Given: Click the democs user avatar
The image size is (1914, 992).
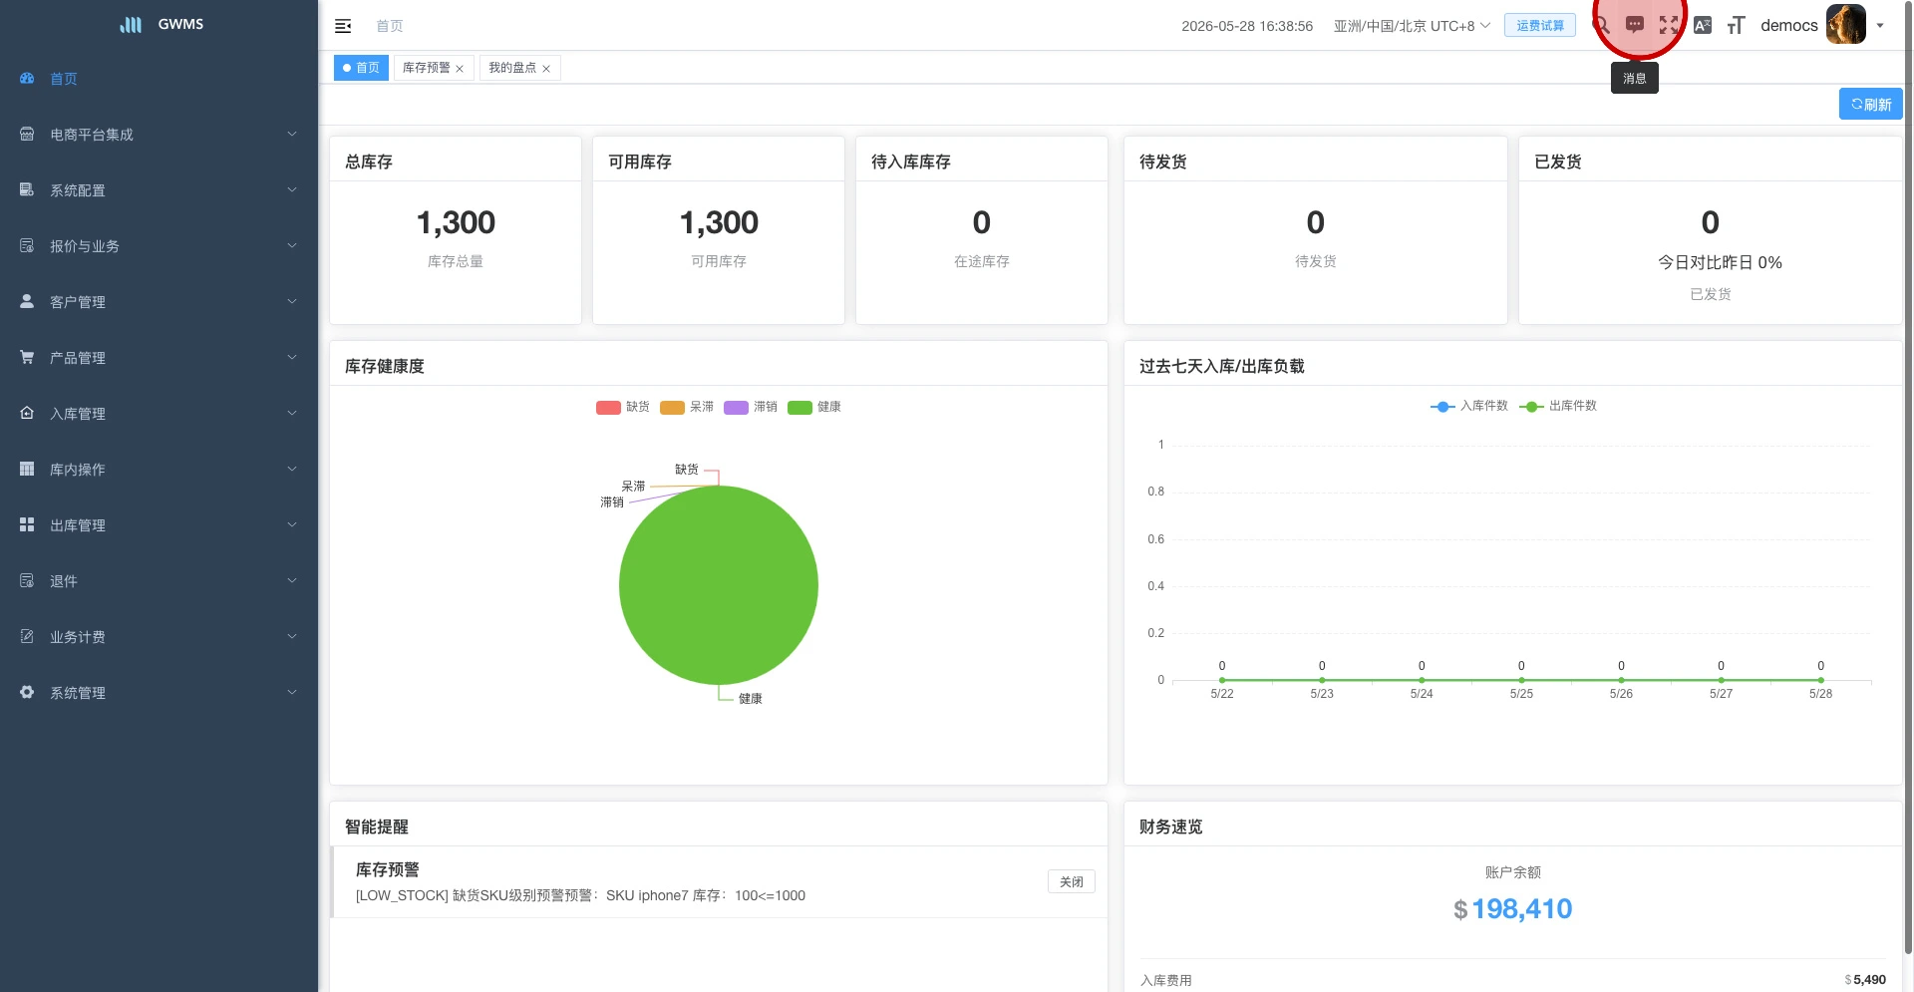Looking at the screenshot, I should 1845,25.
